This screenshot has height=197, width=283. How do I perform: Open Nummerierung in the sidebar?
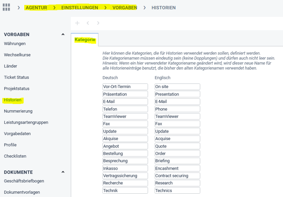tap(18, 111)
